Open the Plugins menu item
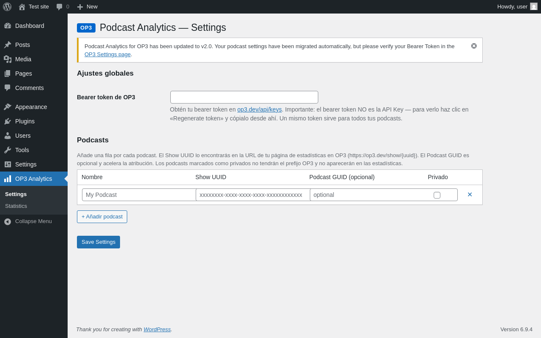This screenshot has width=541, height=338. pos(25,121)
